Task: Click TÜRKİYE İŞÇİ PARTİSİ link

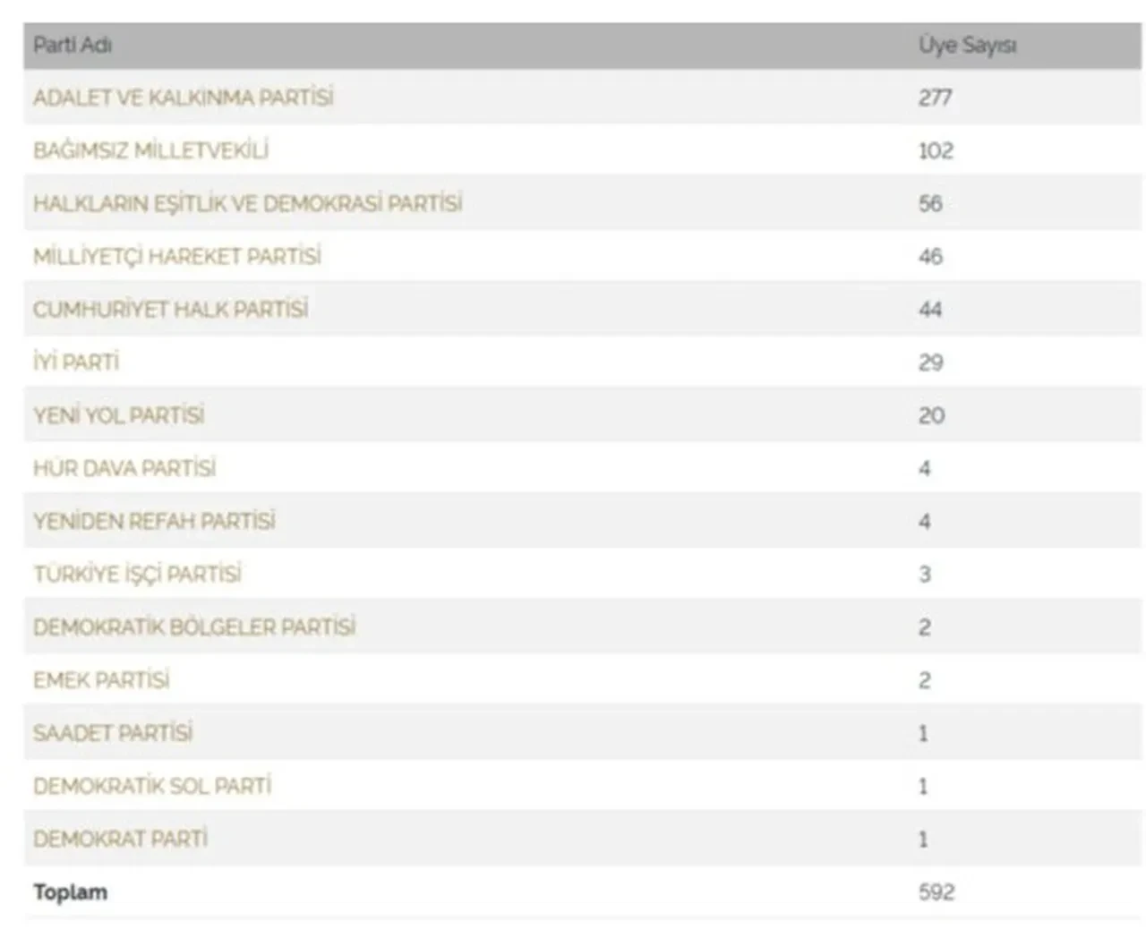Action: (x=138, y=574)
